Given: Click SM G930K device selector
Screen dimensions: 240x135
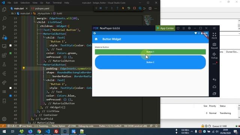Looking at the screenshot, I should click(135, 126).
